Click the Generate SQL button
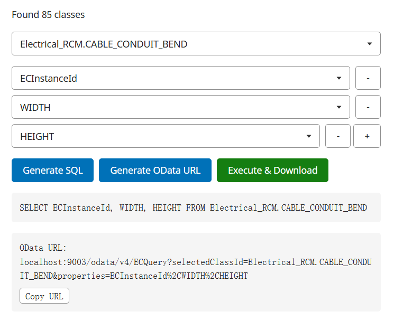394x321 pixels. [52, 171]
